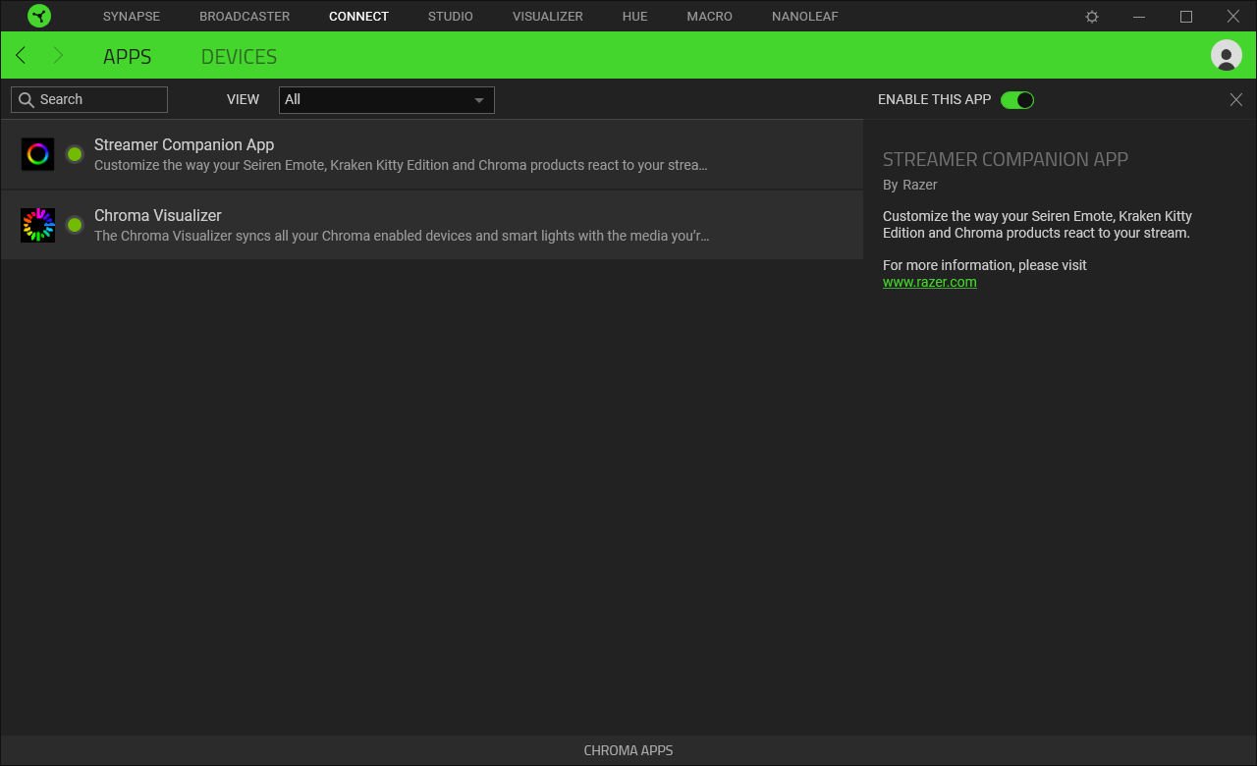1257x766 pixels.
Task: Open the View filter dropdown
Action: point(387,99)
